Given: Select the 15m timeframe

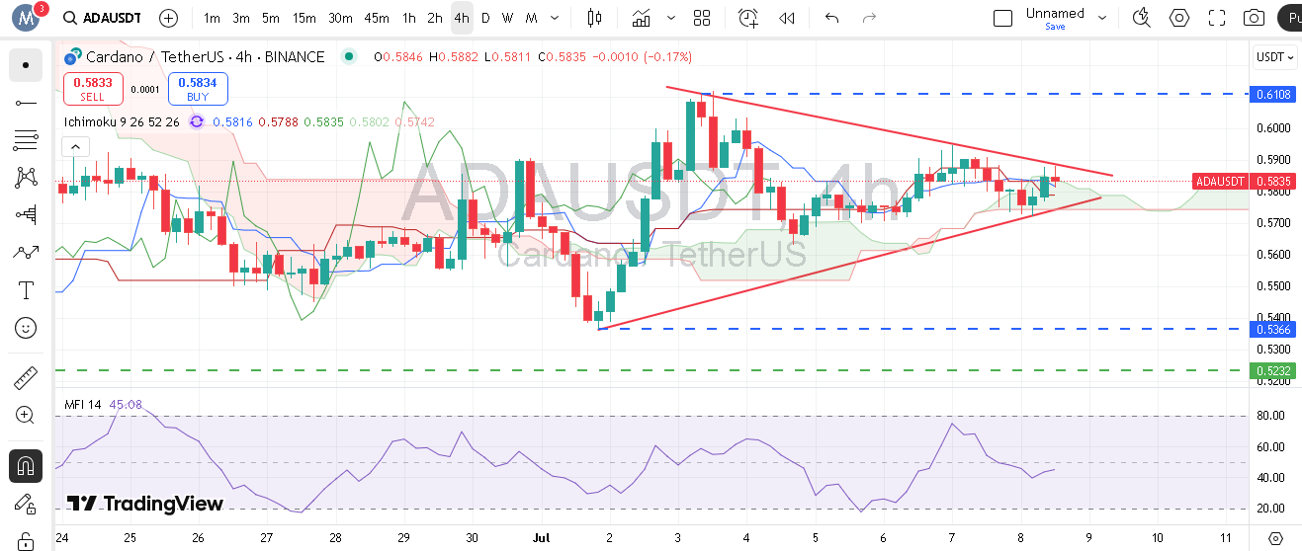Looking at the screenshot, I should click(304, 18).
